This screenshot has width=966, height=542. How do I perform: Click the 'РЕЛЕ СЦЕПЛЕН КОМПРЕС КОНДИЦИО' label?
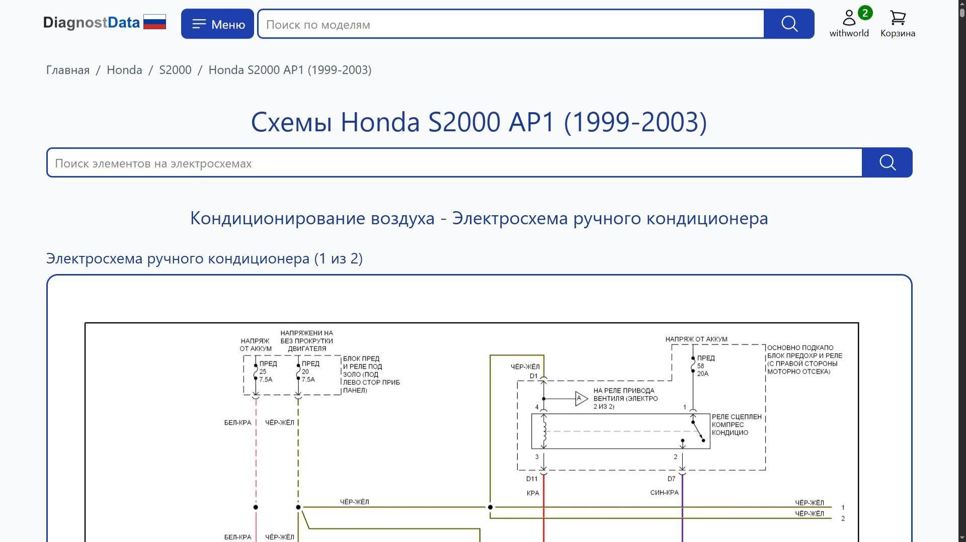coord(737,425)
